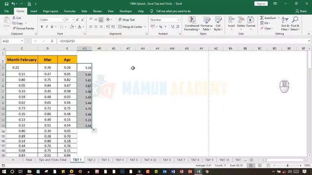Click the Copy command
312x175 pixels.
[x=18, y=23]
